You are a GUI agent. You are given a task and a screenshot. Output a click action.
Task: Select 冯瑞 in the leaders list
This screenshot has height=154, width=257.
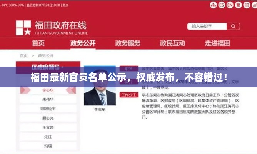[x=48, y=146]
